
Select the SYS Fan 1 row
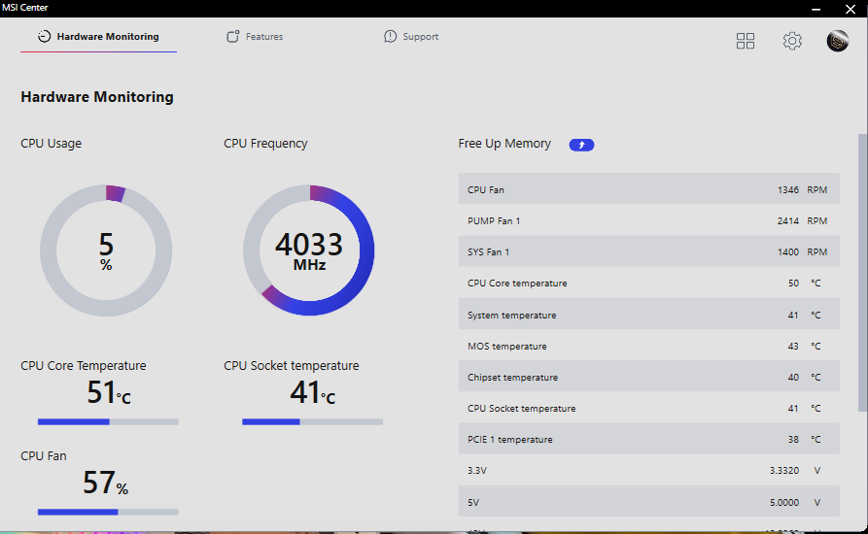[648, 251]
